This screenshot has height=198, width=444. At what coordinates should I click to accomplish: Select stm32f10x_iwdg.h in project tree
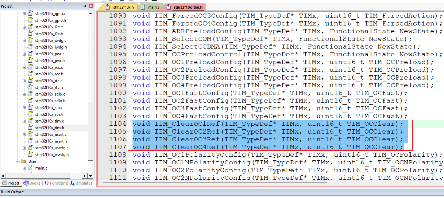pyautogui.click(x=51, y=47)
